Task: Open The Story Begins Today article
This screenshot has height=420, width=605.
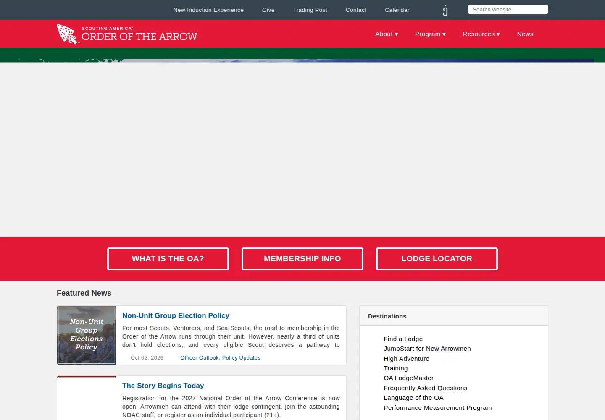Action: click(163, 386)
